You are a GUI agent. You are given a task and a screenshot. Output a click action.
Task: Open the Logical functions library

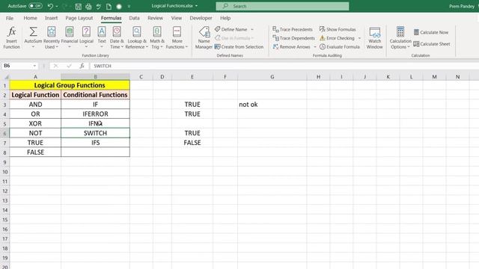[x=86, y=37]
